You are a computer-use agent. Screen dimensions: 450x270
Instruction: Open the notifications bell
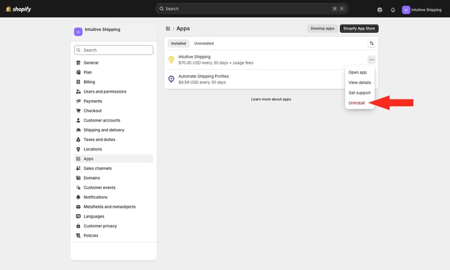tap(393, 10)
